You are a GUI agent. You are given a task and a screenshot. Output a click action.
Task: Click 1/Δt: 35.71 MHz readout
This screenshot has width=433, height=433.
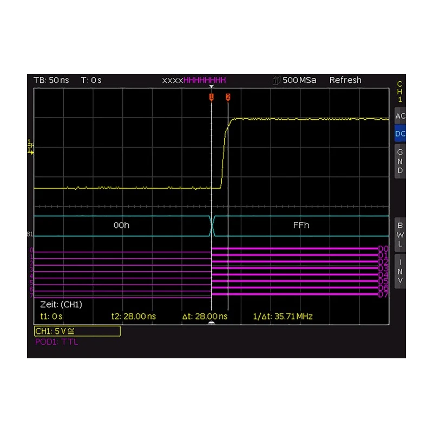point(283,316)
